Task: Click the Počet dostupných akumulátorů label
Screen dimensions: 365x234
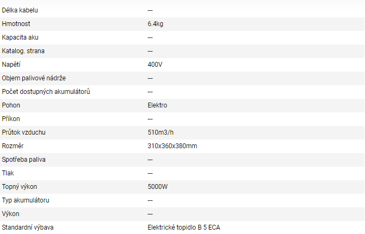Action: (46, 92)
